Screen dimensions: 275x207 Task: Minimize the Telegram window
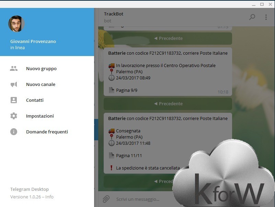(x=254, y=4)
